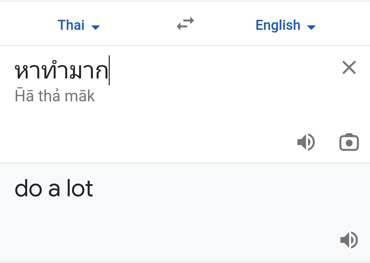Expand the target language chevron
Viewport: 370px width, 263px height.
[x=311, y=26]
